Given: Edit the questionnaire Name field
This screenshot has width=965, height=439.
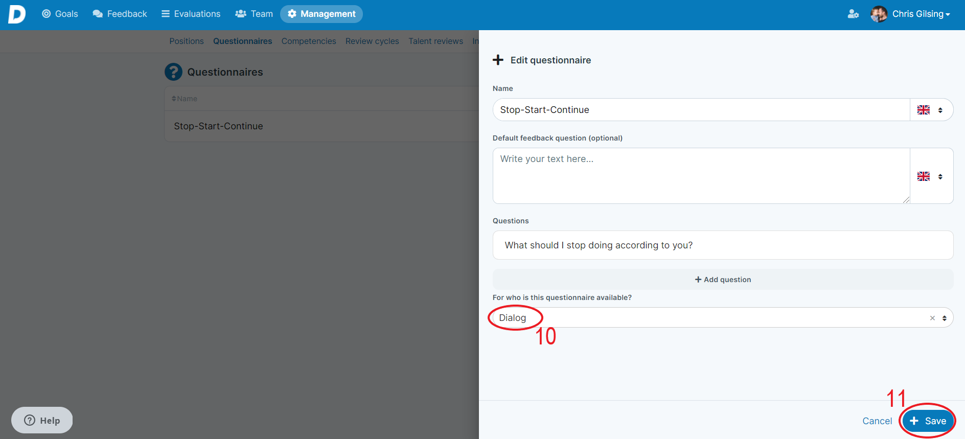Looking at the screenshot, I should click(x=701, y=110).
